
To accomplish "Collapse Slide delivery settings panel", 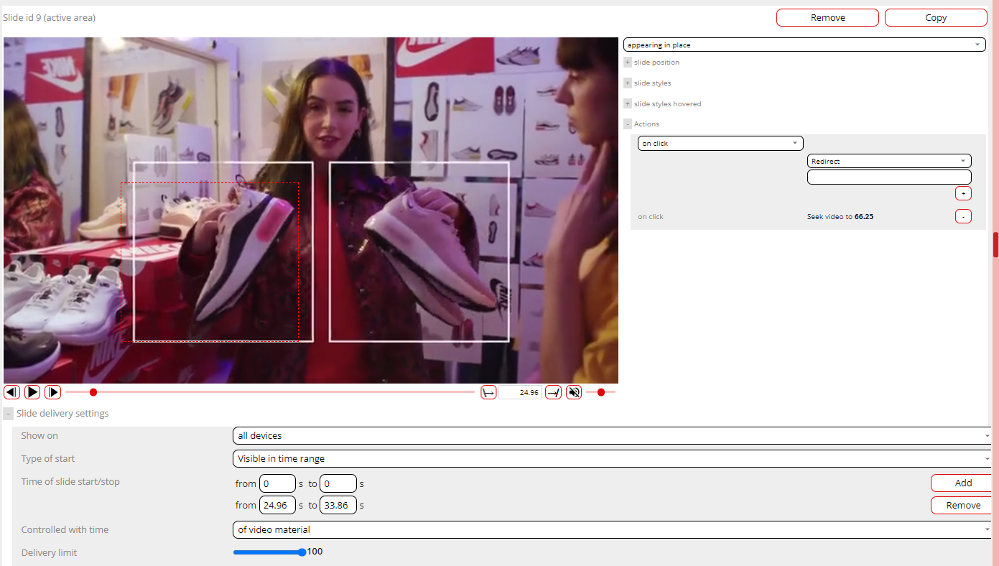I will pos(8,414).
